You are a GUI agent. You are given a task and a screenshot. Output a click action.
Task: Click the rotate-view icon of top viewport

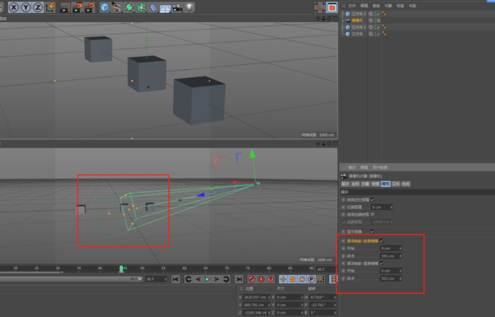[x=329, y=19]
